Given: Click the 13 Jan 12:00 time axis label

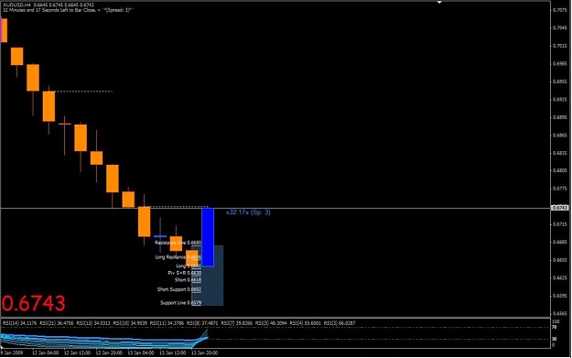Looking at the screenshot, I should pyautogui.click(x=173, y=353).
